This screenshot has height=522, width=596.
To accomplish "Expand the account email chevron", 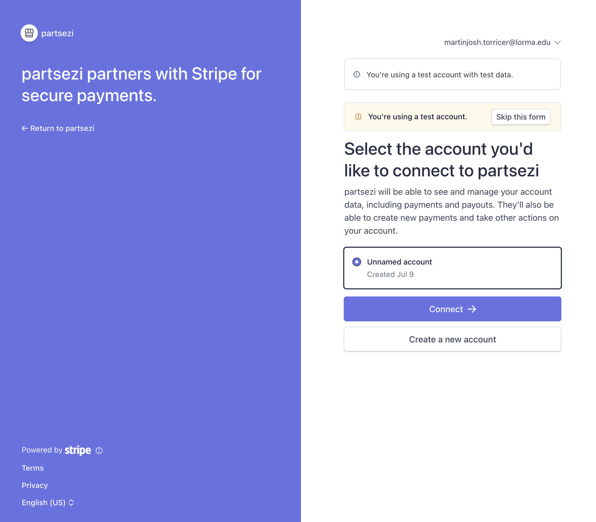I will pos(558,42).
